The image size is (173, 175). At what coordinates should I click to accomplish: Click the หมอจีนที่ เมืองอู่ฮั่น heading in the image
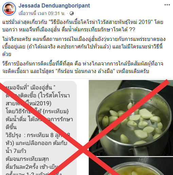(31, 88)
